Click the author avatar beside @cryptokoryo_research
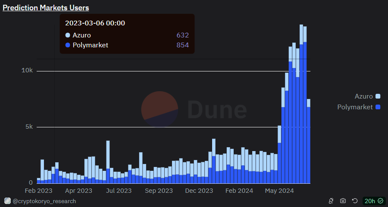Viewport: 388px width, 207px height. pyautogui.click(x=7, y=201)
